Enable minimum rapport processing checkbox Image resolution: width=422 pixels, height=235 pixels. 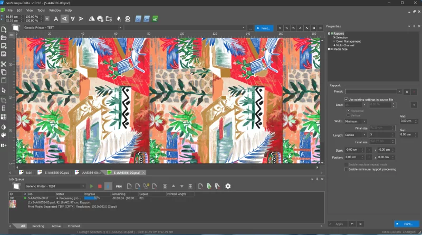(347, 169)
